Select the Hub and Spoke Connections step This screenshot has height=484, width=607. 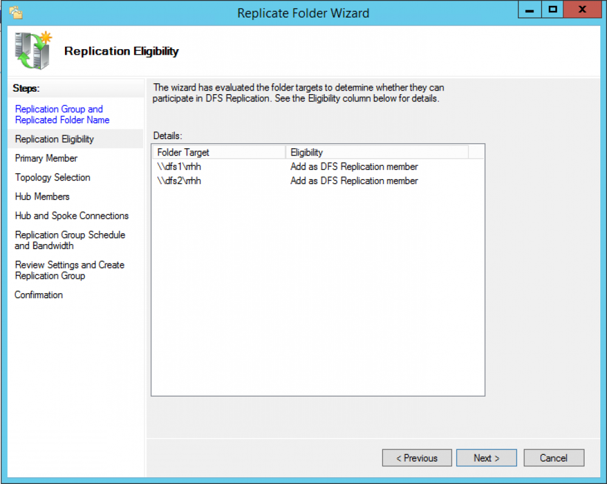(71, 216)
